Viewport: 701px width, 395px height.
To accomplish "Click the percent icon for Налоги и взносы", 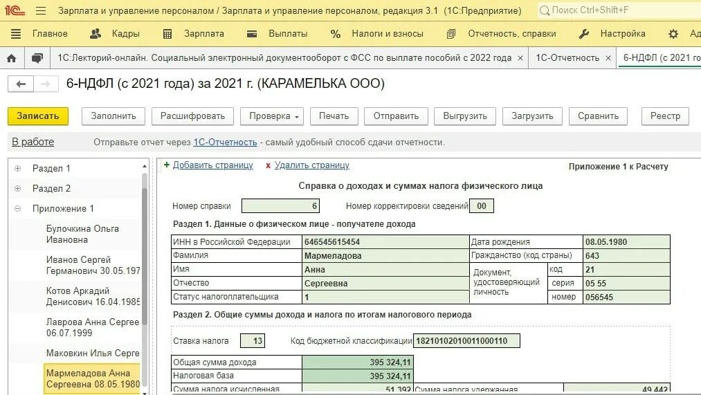I will [x=336, y=34].
